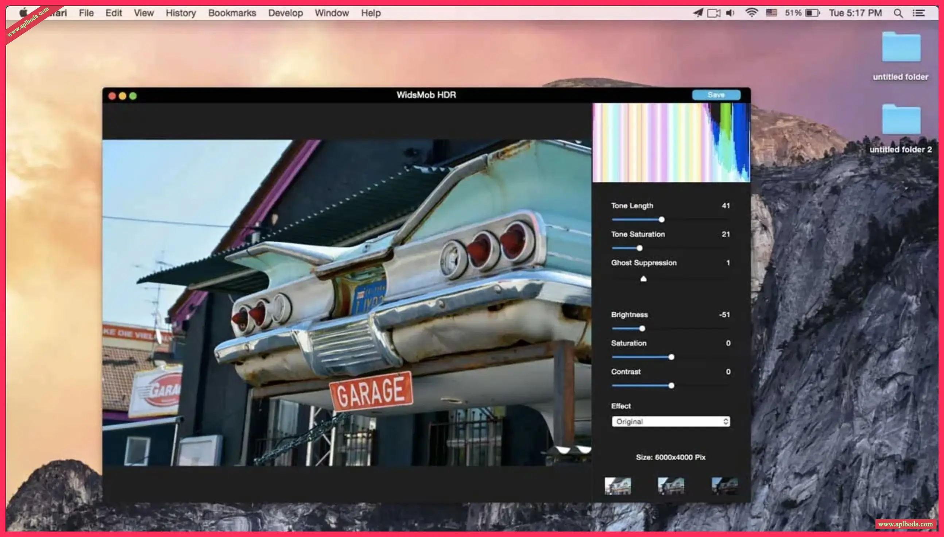The image size is (944, 537).
Task: Click the Save button in WidsMob HDR
Action: 716,95
